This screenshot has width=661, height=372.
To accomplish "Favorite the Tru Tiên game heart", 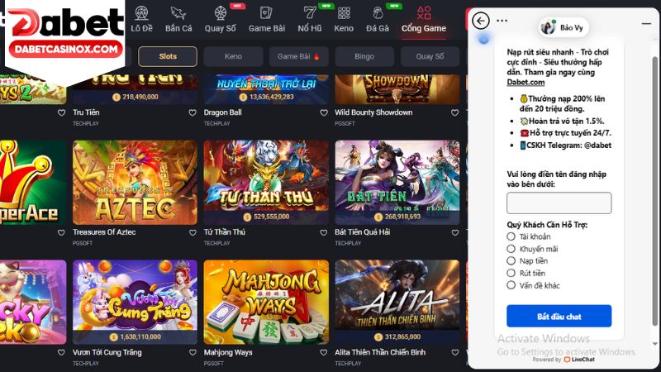I will pos(193,113).
